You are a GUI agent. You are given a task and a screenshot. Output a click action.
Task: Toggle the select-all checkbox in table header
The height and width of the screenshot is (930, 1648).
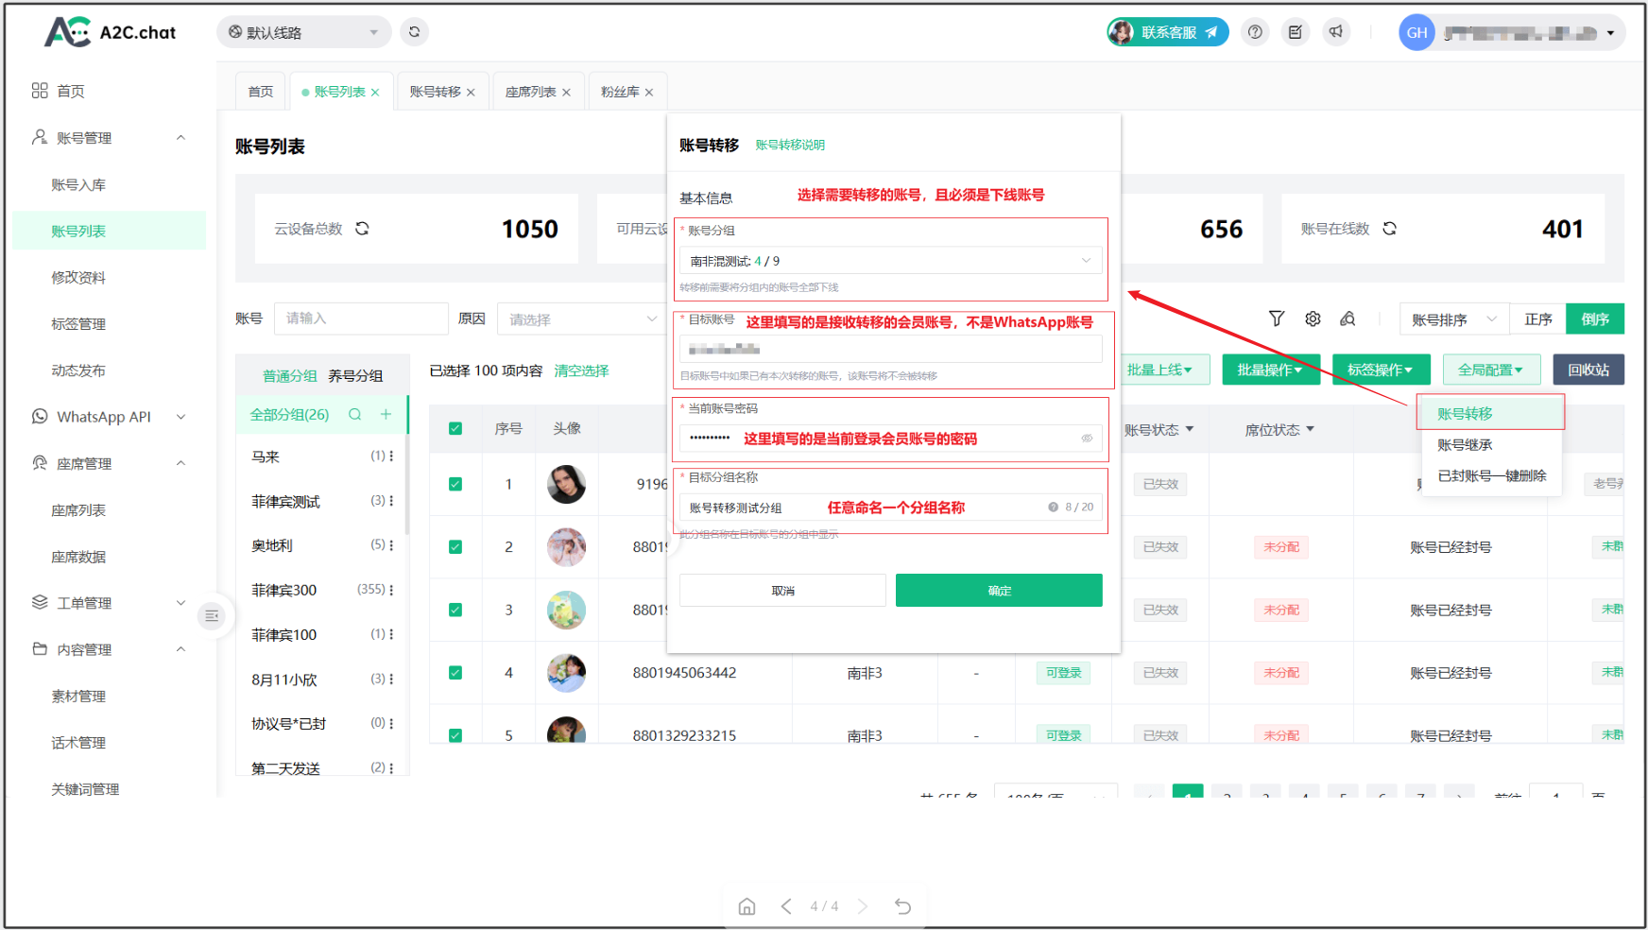(x=455, y=429)
